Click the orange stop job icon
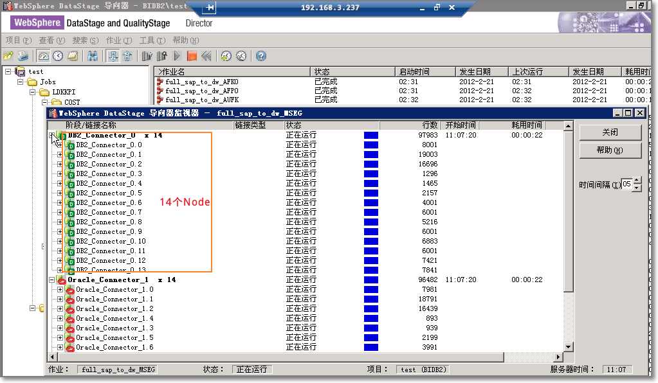The height and width of the screenshot is (383, 658). [192, 56]
